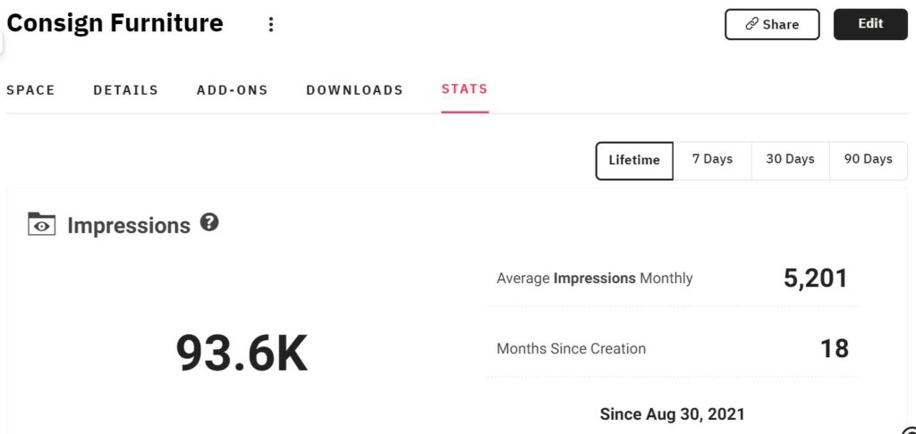The image size is (916, 434).
Task: Switch stats range to 90 Days
Action: pyautogui.click(x=868, y=159)
